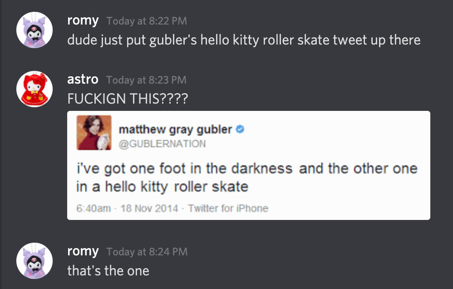Screen dimensions: 453x289
Task: Click the romy username above "that's the one"
Action: [x=83, y=251]
